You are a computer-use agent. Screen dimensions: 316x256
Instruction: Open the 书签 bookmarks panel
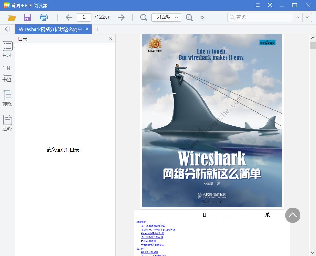(x=7, y=74)
